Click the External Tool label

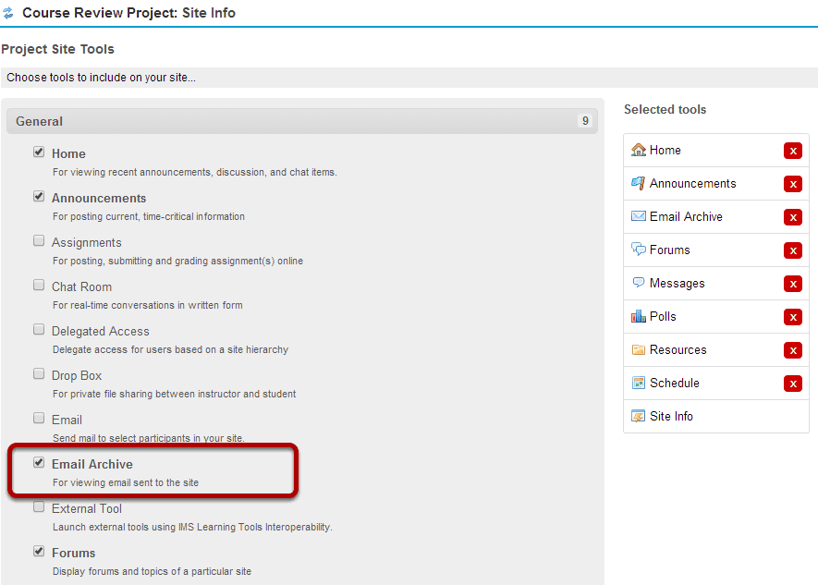point(87,508)
